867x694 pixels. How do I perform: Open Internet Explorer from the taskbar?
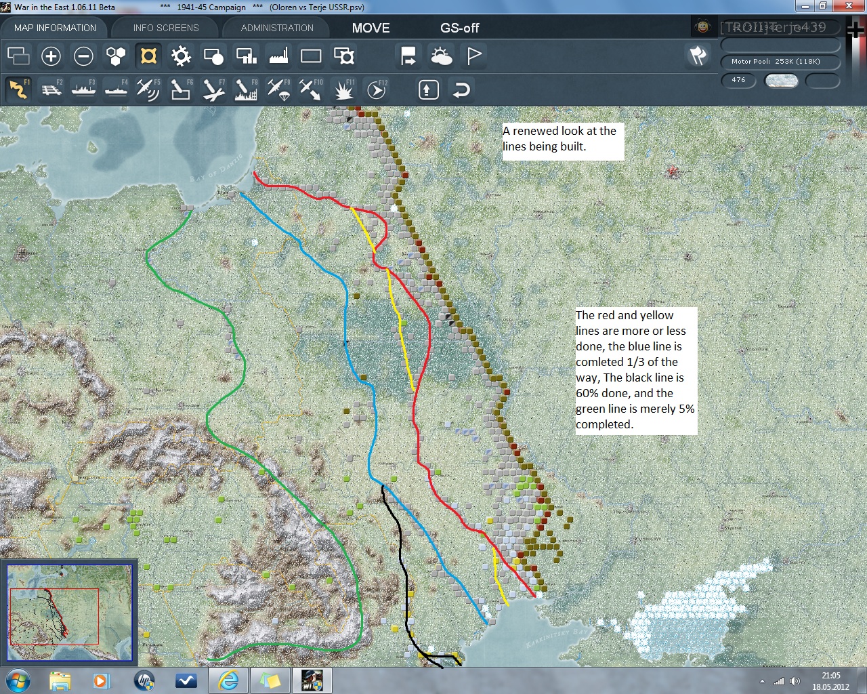228,680
